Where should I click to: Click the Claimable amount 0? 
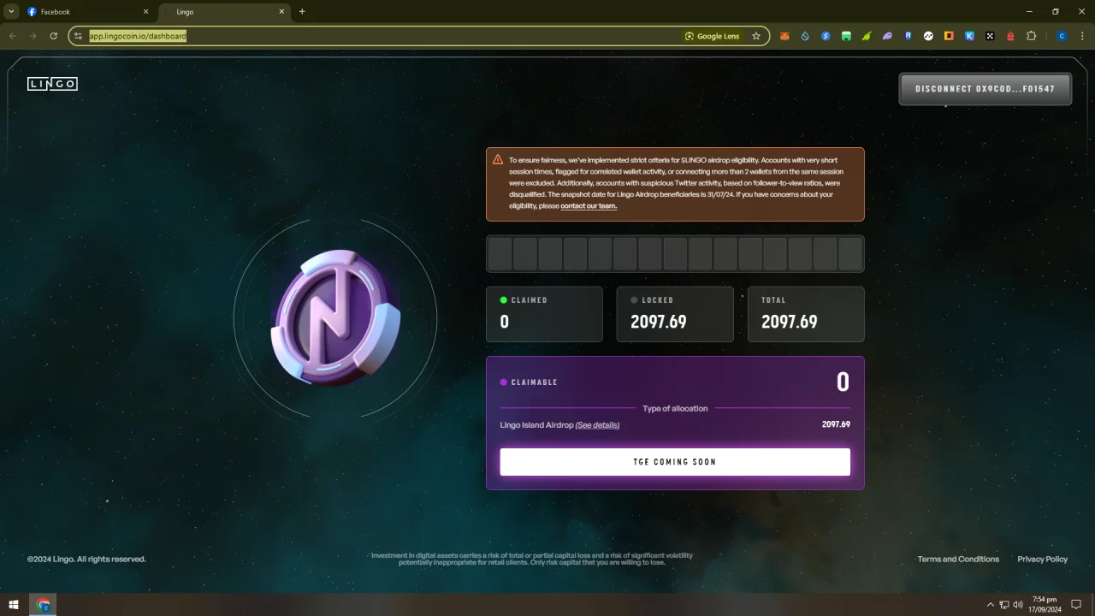click(x=843, y=382)
